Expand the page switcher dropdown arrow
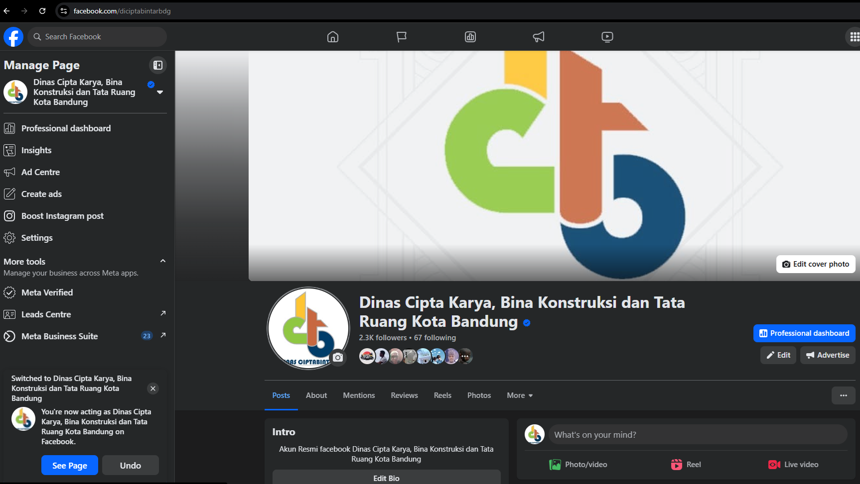The image size is (860, 484). (x=160, y=93)
